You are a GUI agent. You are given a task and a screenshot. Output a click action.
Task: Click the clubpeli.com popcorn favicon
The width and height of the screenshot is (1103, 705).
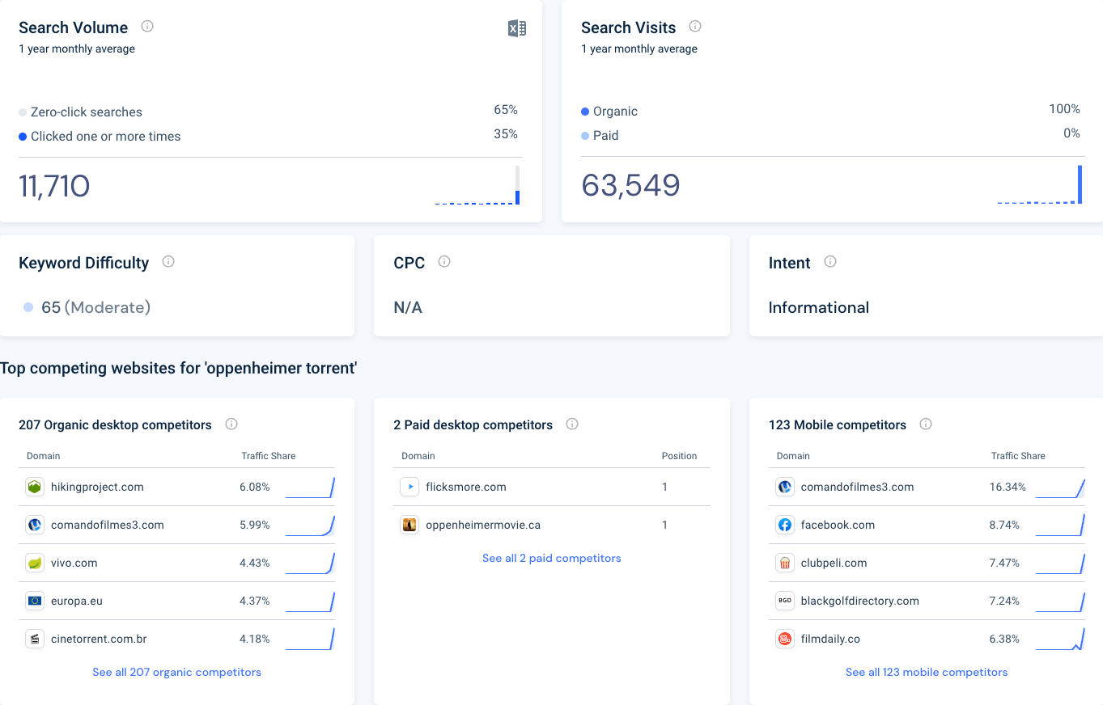(784, 563)
